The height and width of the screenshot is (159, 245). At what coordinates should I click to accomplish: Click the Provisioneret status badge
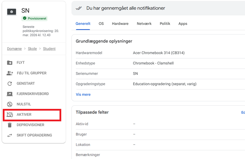coord(34,18)
